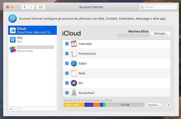Click the Note app icon

[74, 73]
